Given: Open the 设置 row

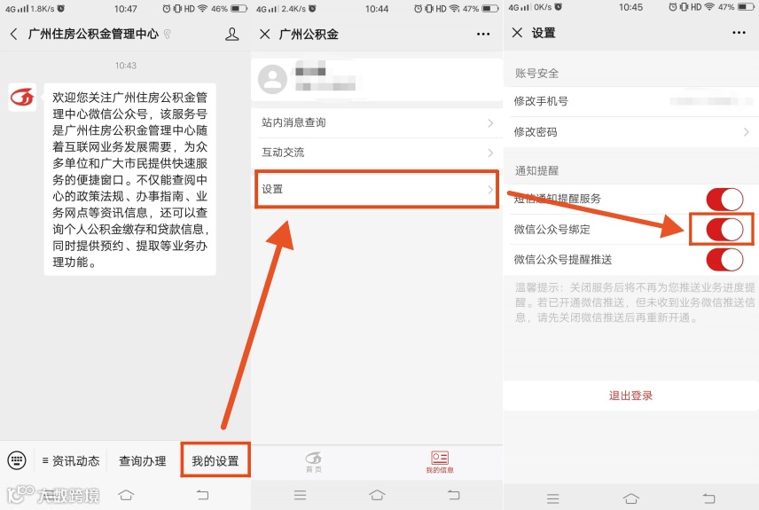Looking at the screenshot, I should tap(377, 189).
